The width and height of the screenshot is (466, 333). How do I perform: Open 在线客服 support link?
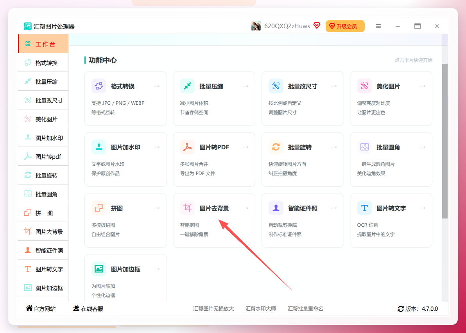click(x=88, y=309)
